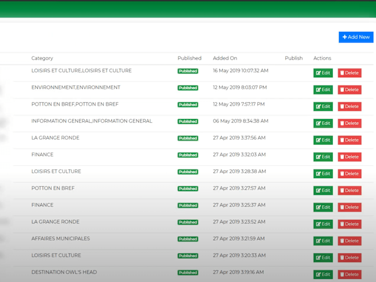The width and height of the screenshot is (376, 282).
Task: Edit the POTTON EN BREF,POTTON EN BREF row
Action: click(323, 107)
